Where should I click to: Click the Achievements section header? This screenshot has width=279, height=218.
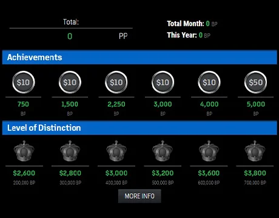[x=139, y=58]
